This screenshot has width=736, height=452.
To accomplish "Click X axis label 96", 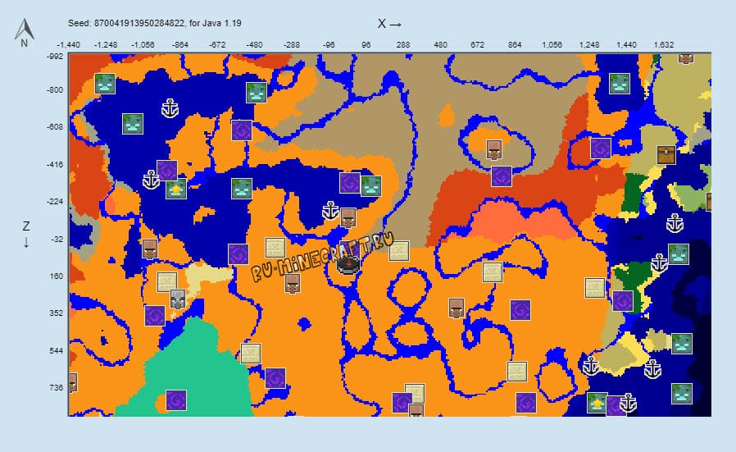I will pos(366,45).
